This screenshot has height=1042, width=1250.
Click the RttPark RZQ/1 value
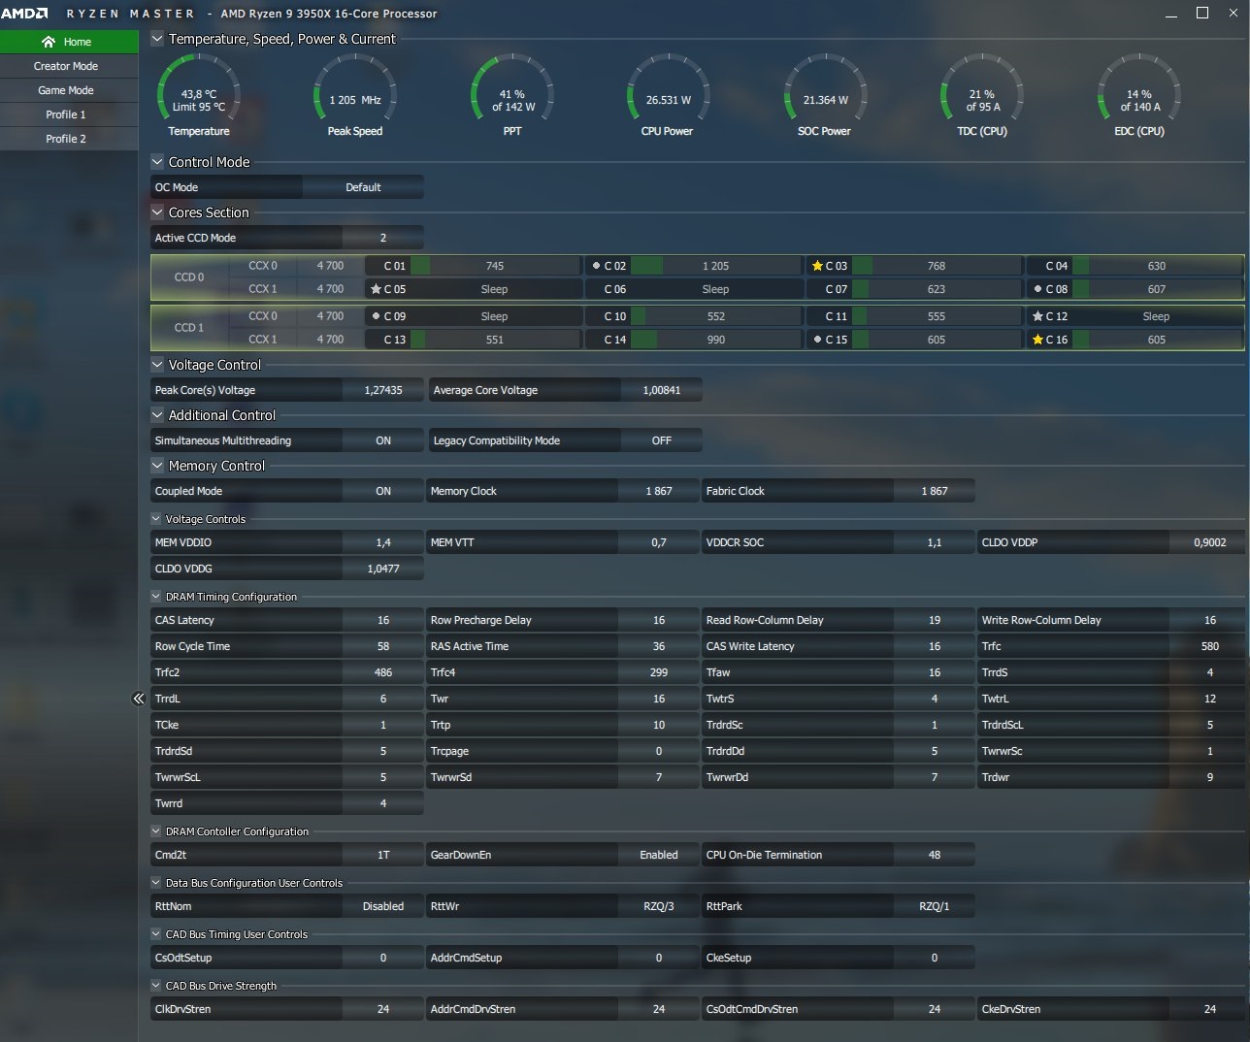point(935,906)
